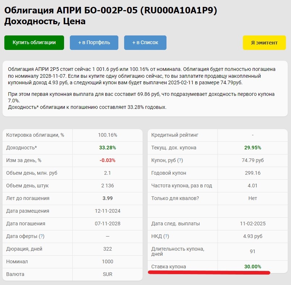Select the dash value for Кредитный рейтинг
Viewport: 291px width, 285px height.
[253, 135]
